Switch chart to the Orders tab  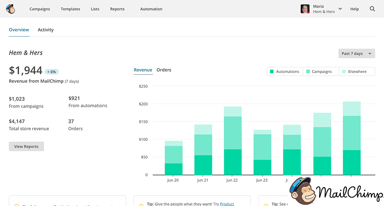point(164,70)
